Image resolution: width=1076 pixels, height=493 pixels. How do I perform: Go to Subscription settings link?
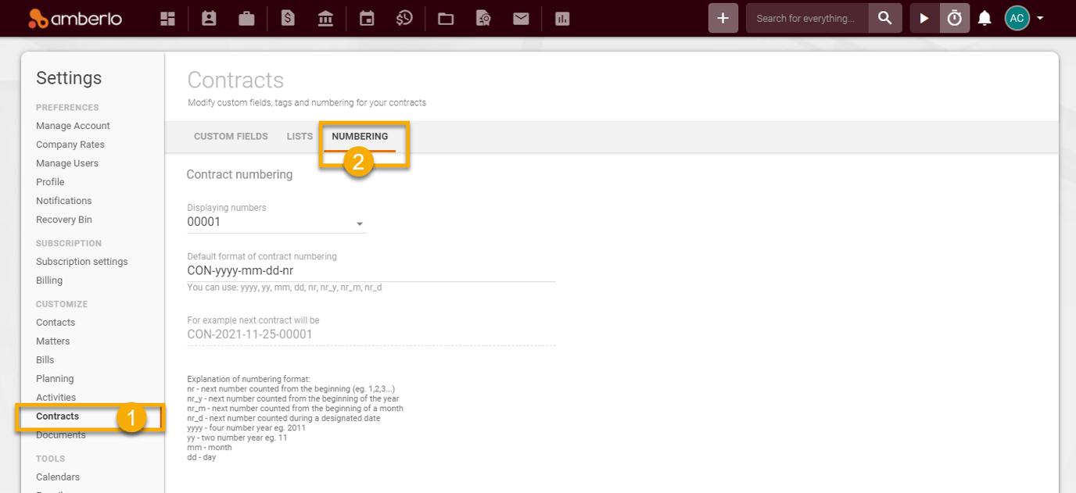click(82, 262)
